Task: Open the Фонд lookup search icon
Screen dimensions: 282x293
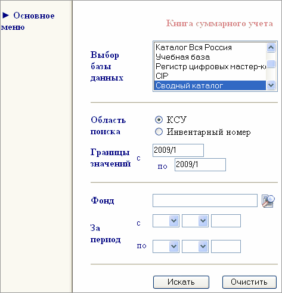Action: 268,201
